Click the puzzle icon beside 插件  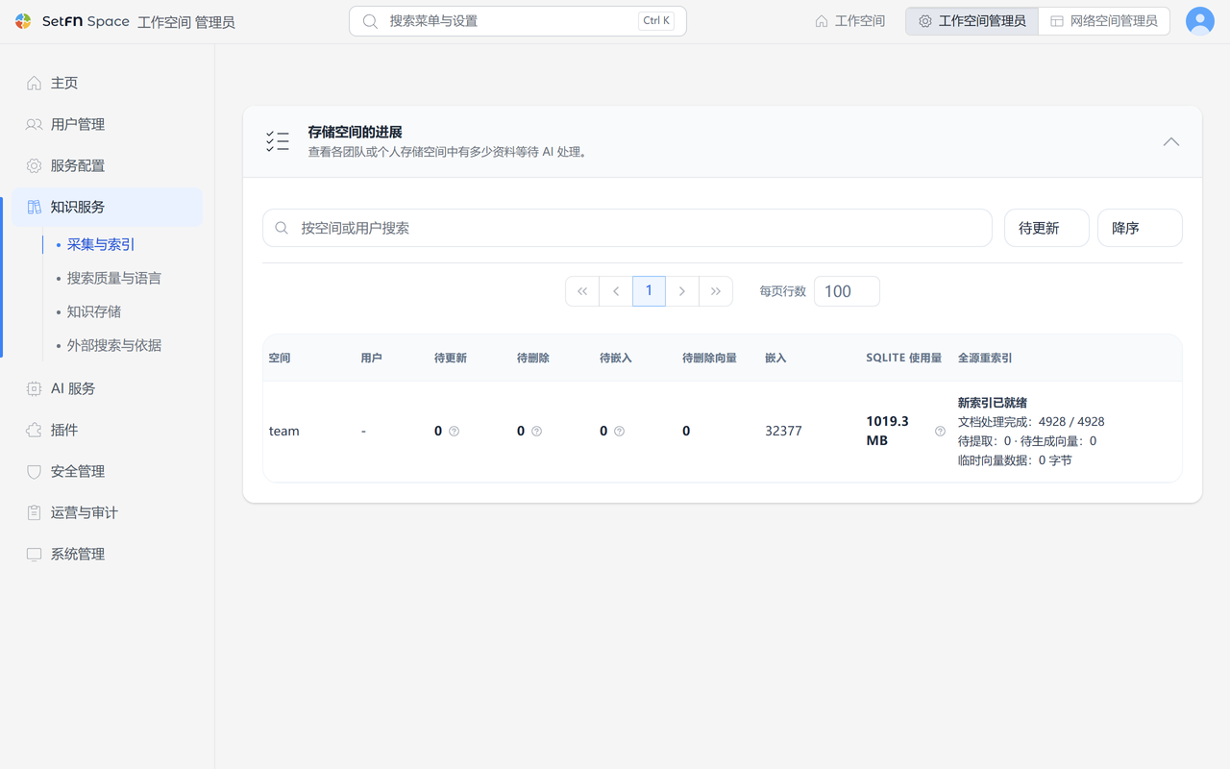(x=34, y=430)
